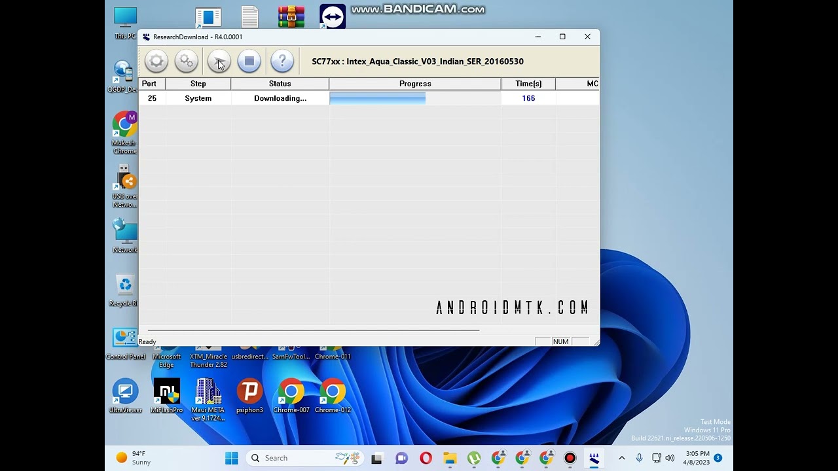Click the Status column header
The height and width of the screenshot is (471, 838).
point(280,84)
